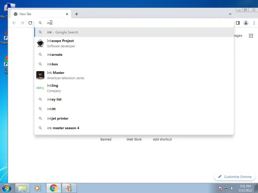Open the Banned shortcut
258x193 pixels.
point(106,139)
